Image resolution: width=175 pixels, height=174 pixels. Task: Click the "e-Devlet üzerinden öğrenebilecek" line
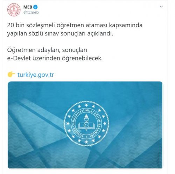pos(55,58)
